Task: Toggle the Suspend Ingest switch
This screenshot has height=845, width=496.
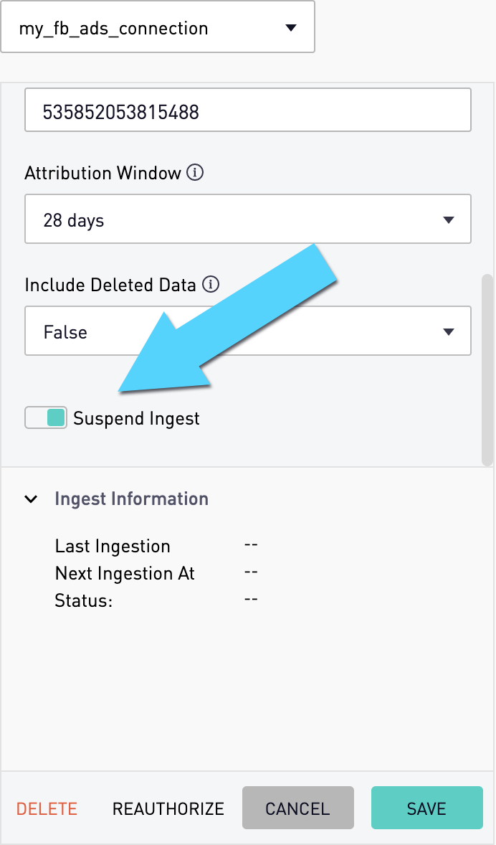Action: click(46, 417)
